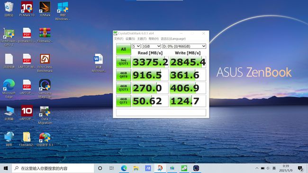Open the test count dropdown showing 5
The image size is (308, 173).
coord(136,46)
